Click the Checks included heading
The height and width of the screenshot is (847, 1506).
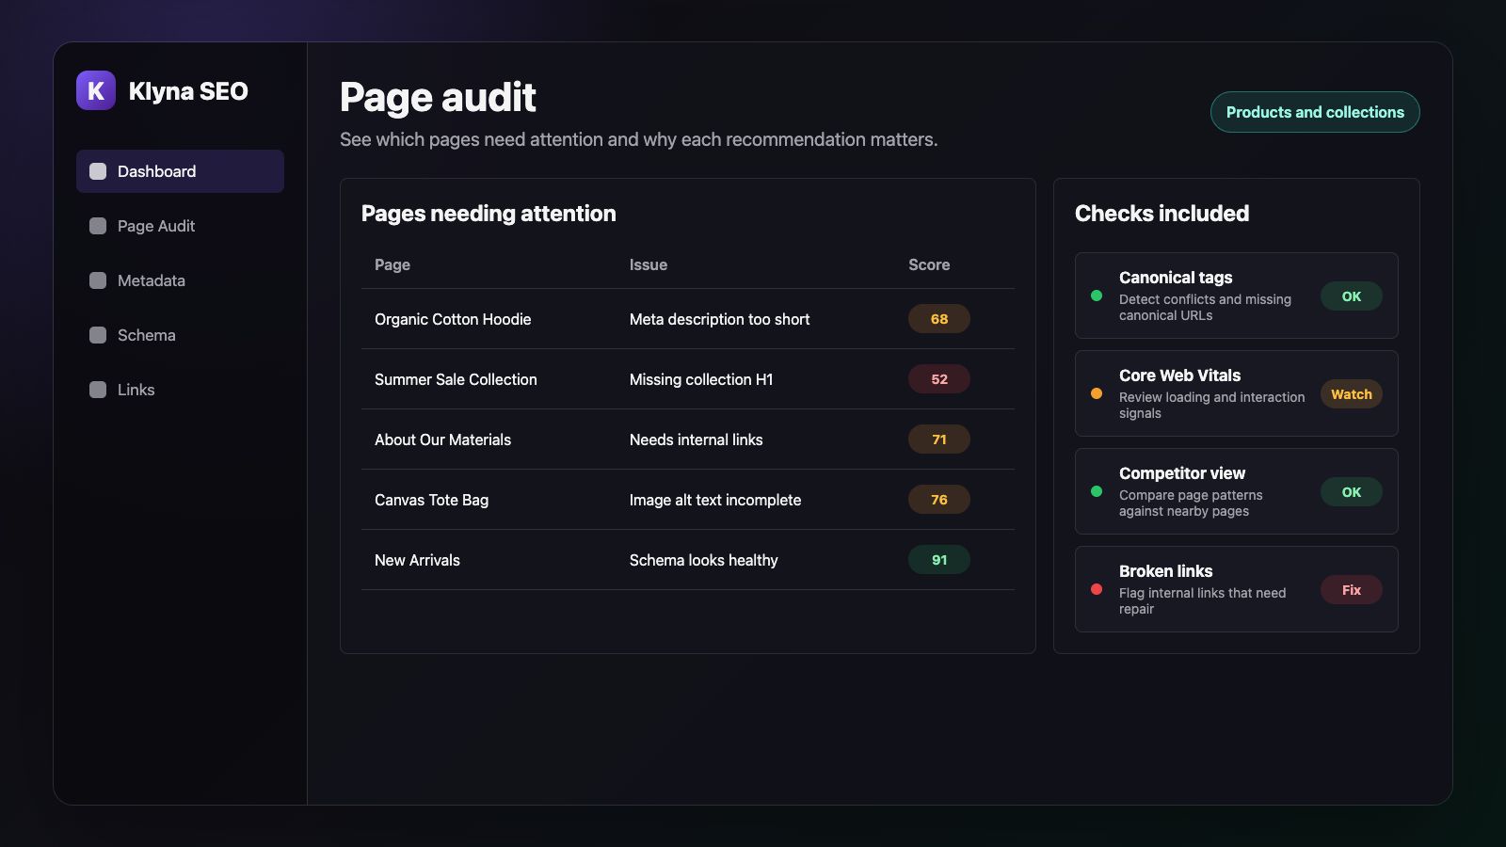click(1162, 214)
